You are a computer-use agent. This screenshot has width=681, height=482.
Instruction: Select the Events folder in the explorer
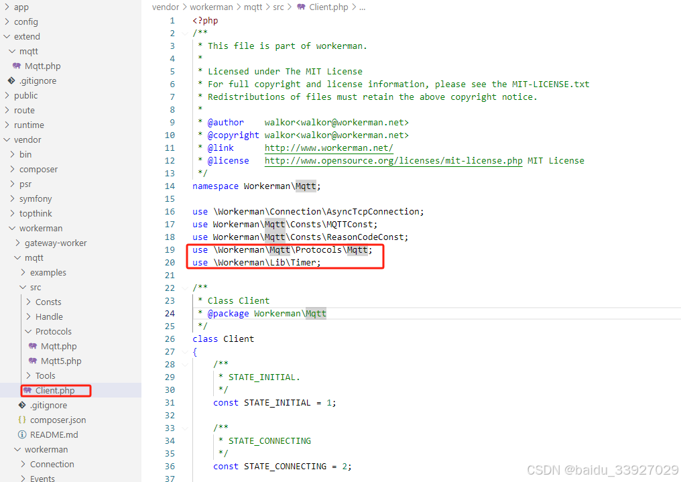tap(42, 478)
